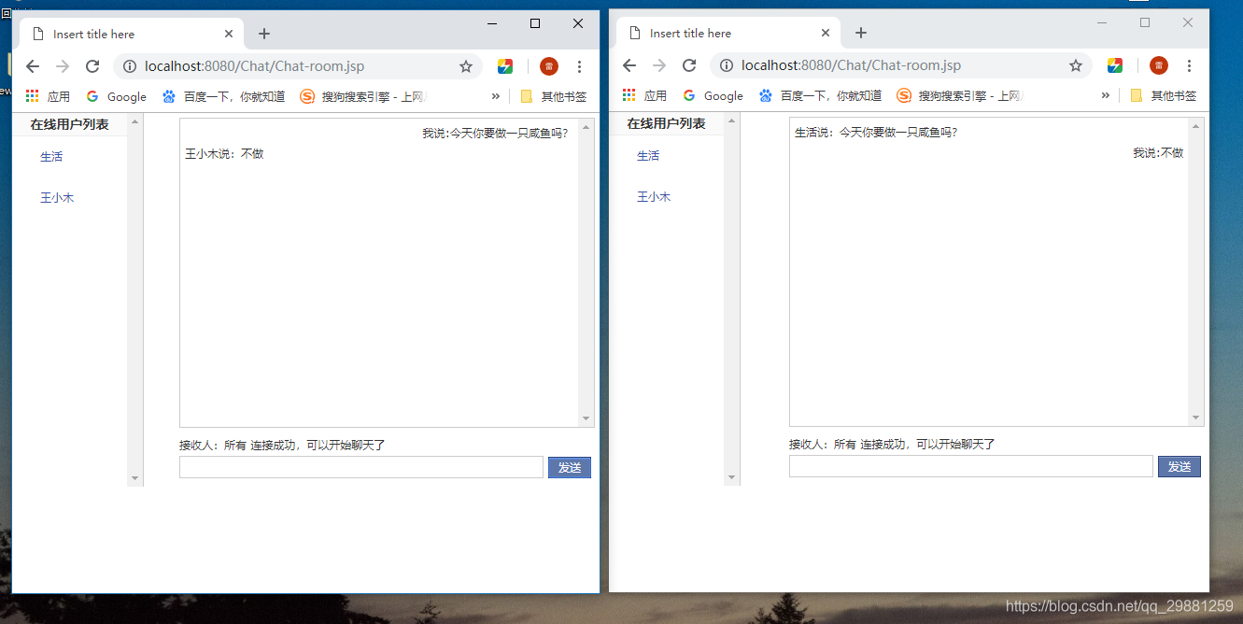1243x624 pixels.
Task: Click chat area scroll up arrow, right window
Action: pos(1196,126)
